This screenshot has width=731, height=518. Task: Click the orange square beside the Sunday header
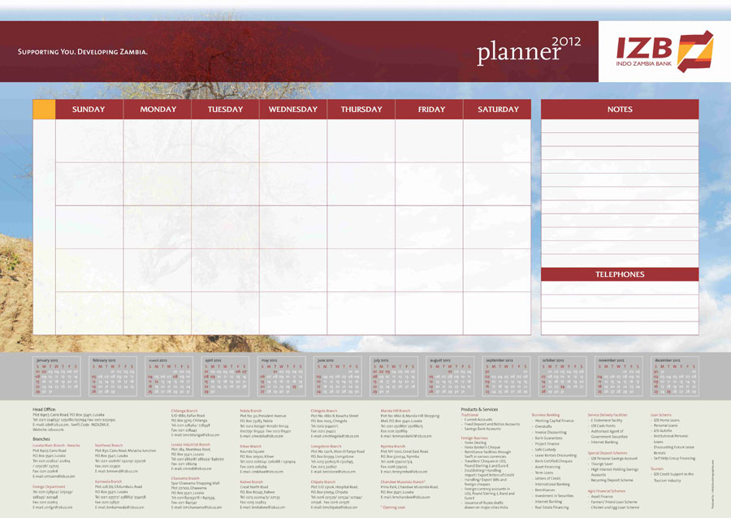point(44,110)
